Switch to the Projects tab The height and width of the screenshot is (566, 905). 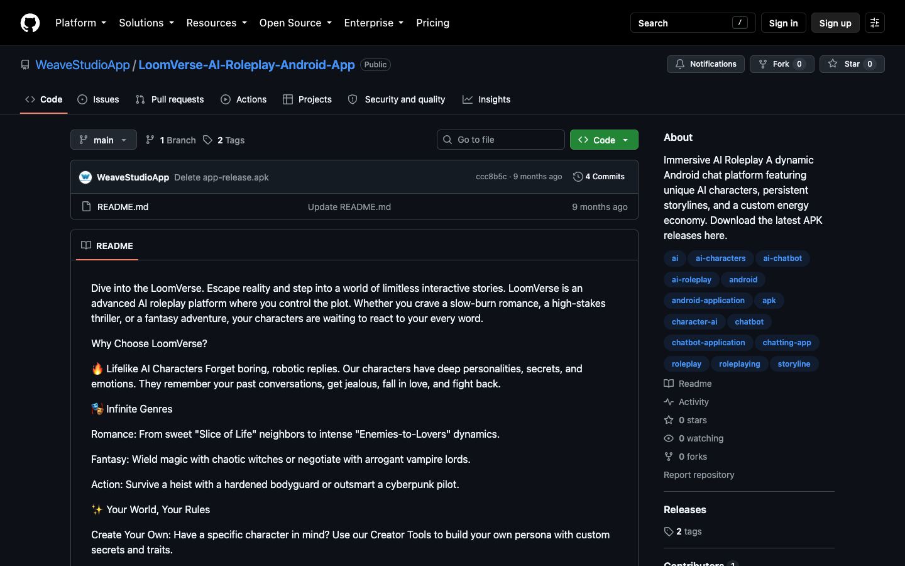coord(307,99)
